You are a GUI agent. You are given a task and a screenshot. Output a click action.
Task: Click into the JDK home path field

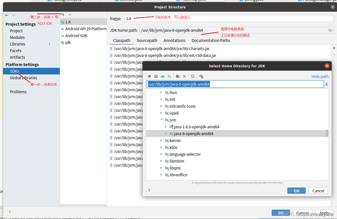pyautogui.click(x=233, y=30)
